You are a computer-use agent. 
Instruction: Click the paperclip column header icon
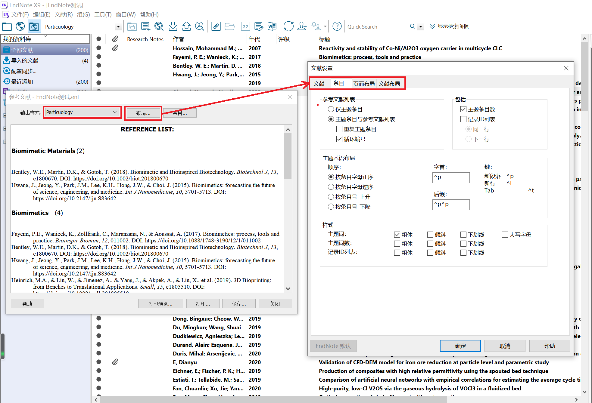(x=115, y=39)
